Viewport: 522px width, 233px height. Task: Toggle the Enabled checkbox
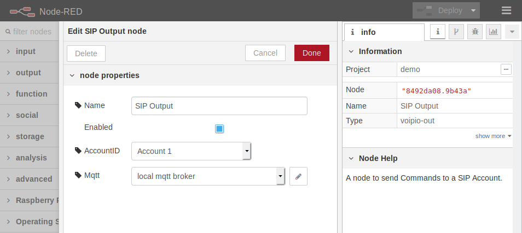tap(219, 129)
